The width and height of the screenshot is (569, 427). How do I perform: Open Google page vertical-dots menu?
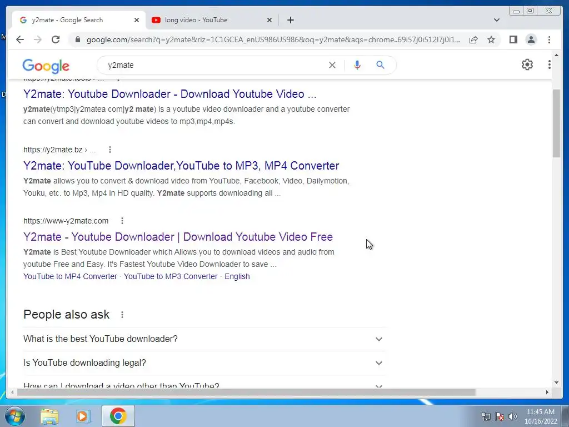click(x=550, y=64)
